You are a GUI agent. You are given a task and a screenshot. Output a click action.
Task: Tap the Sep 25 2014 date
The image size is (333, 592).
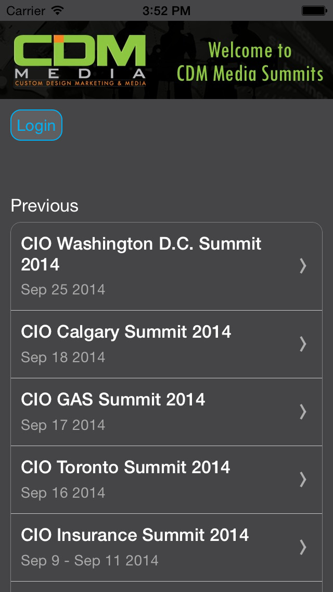coord(63,290)
